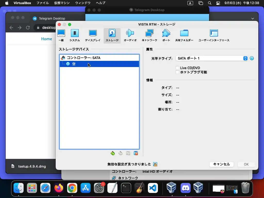Open the 仮想マシン menu
Image resolution: width=264 pixels, height=198 pixels.
pos(62,3)
